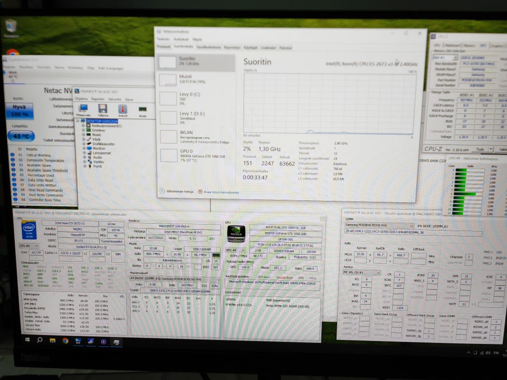Image resolution: width=507 pixels, height=380 pixels.
Task: Click the HWiNFO Muisti memory chip icon
Action: [x=143, y=109]
